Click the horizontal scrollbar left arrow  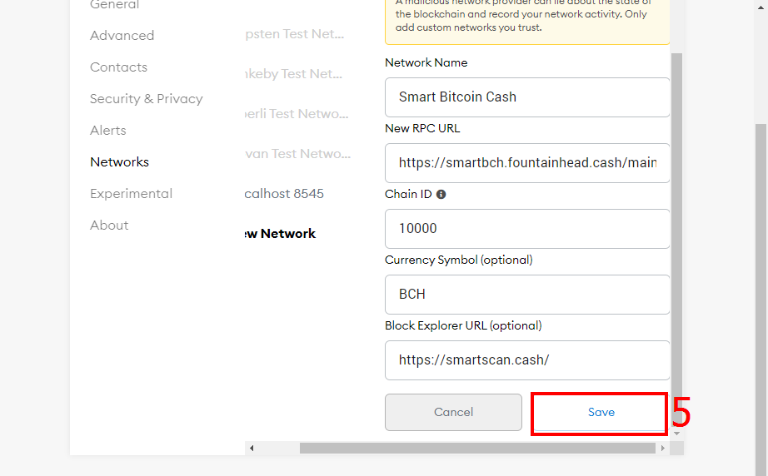pos(252,448)
